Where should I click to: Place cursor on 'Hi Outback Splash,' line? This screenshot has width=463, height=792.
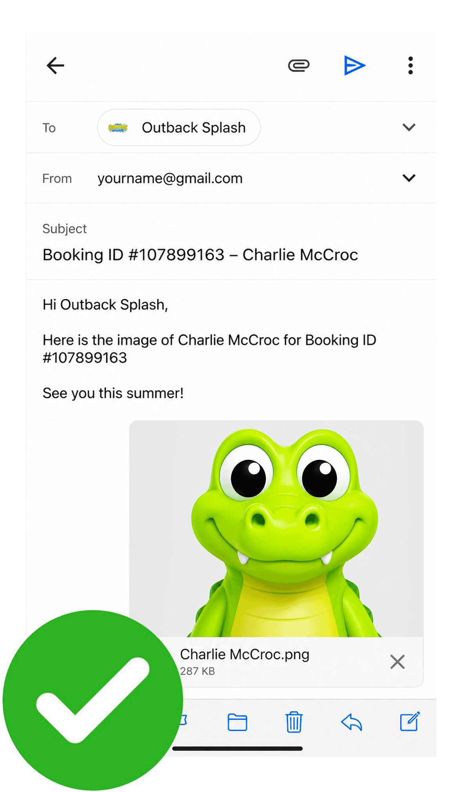coord(105,305)
